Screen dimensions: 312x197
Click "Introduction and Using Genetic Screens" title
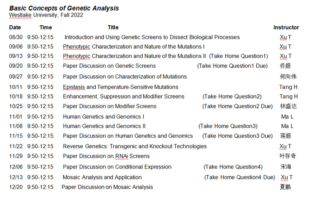[x=152, y=37]
